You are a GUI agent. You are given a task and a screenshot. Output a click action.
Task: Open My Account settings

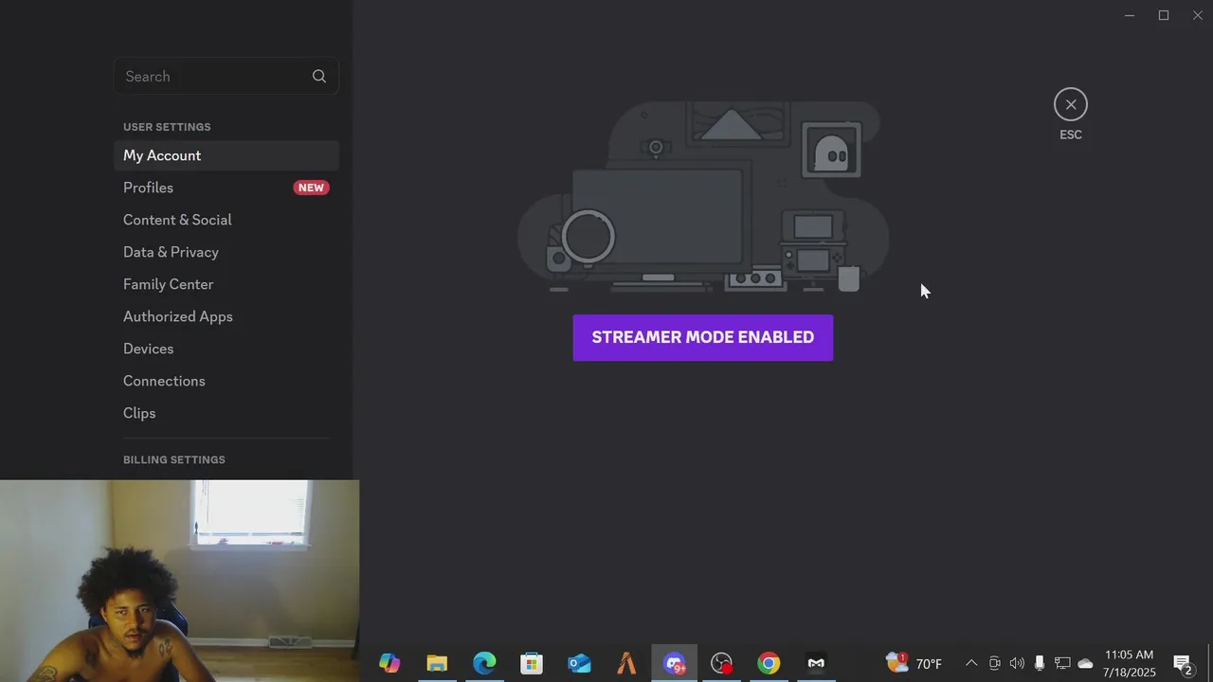226,155
